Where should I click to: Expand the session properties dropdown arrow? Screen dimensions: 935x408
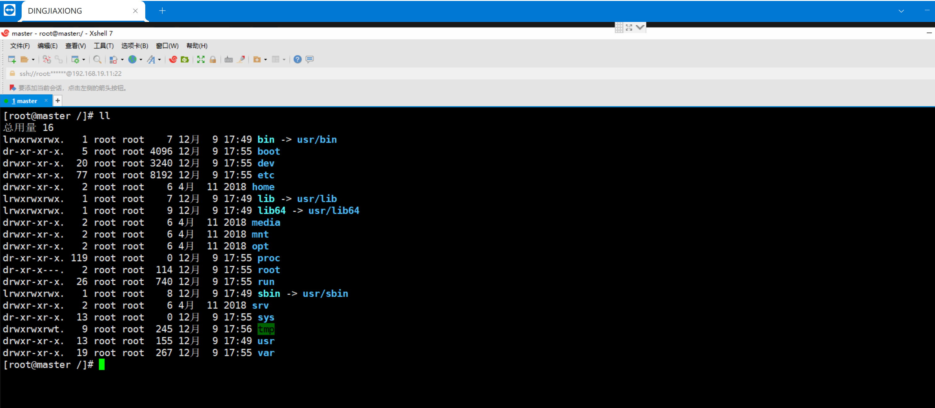pos(84,60)
